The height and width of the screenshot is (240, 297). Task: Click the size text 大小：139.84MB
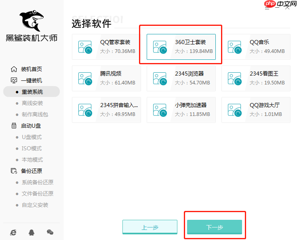pyautogui.click(x=194, y=51)
